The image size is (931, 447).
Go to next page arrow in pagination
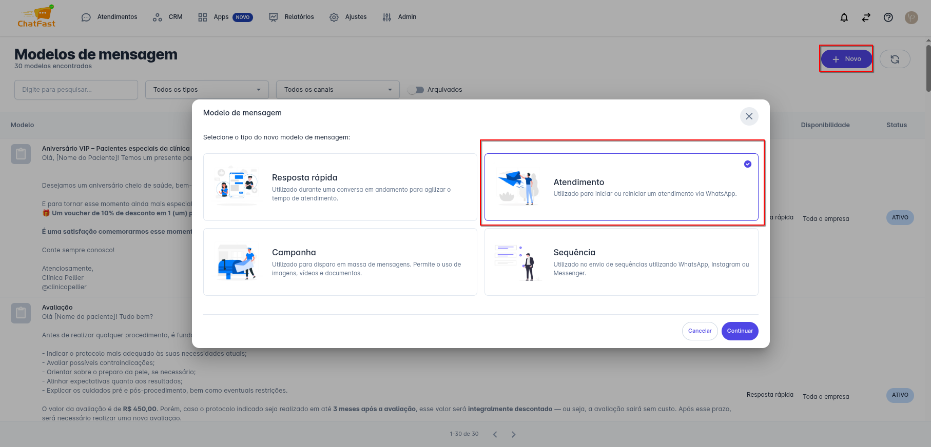(513, 434)
